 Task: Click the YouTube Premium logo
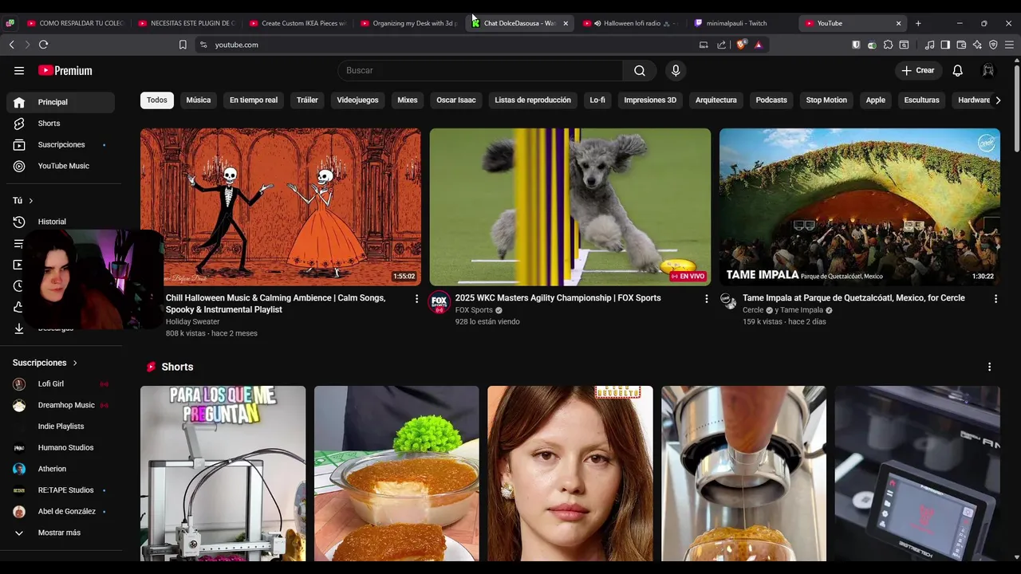pos(65,70)
